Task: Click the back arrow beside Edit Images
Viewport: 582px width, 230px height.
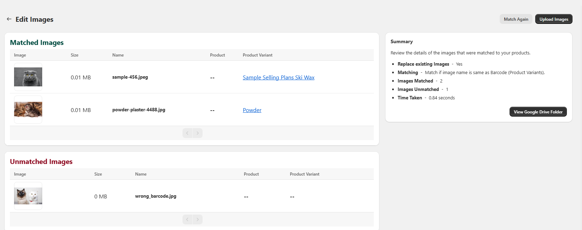Action: [9, 19]
